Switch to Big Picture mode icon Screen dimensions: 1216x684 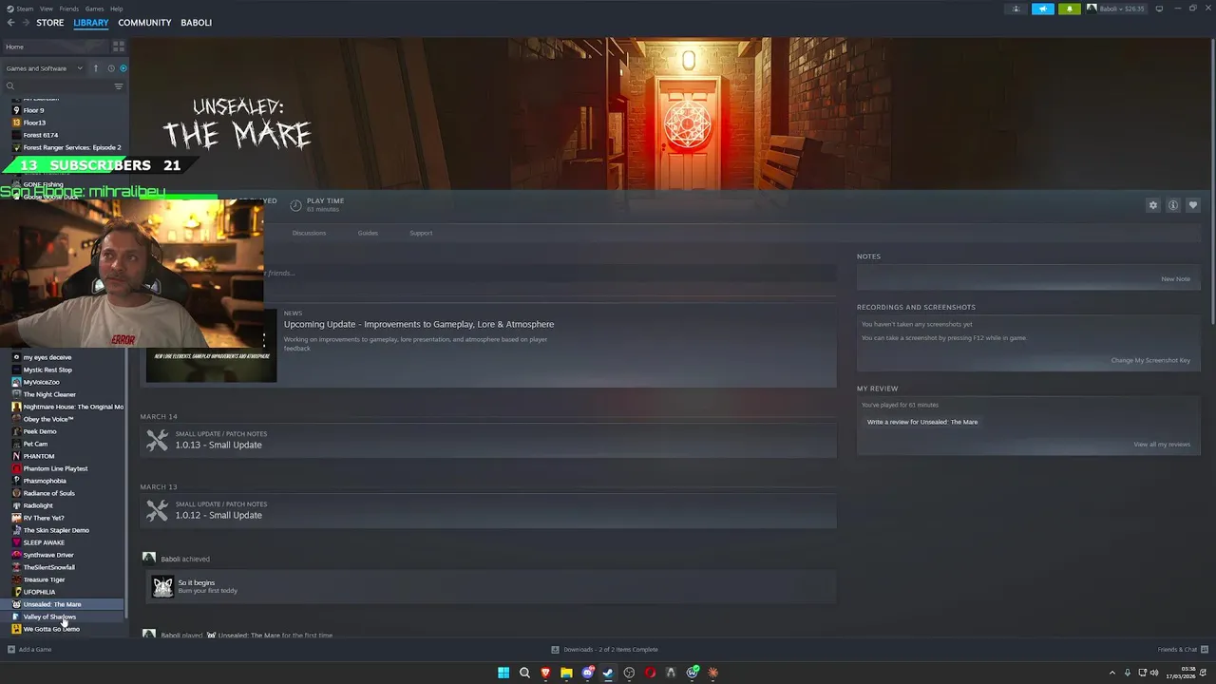1159,9
